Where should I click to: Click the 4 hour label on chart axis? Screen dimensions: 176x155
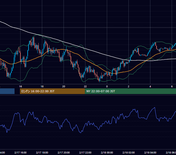(150, 87)
